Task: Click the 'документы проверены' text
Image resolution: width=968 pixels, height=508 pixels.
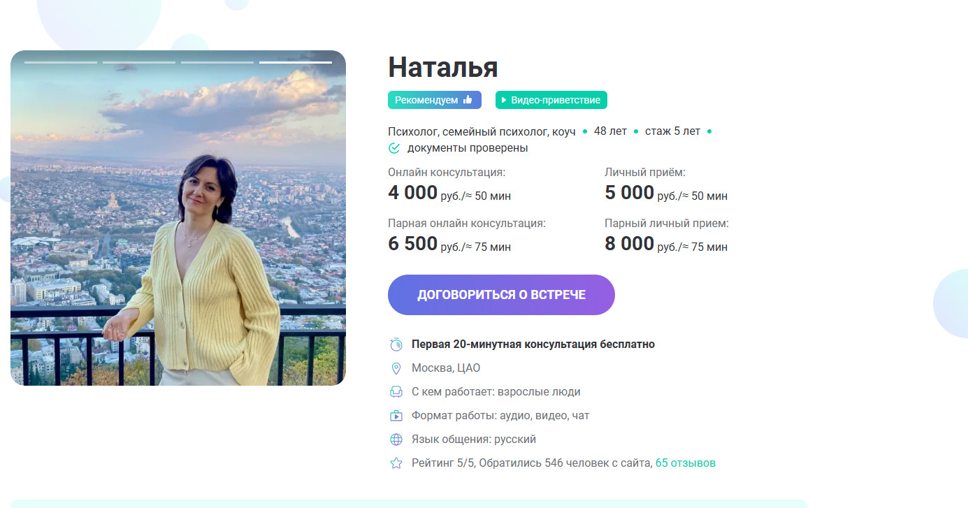Action: [x=468, y=148]
